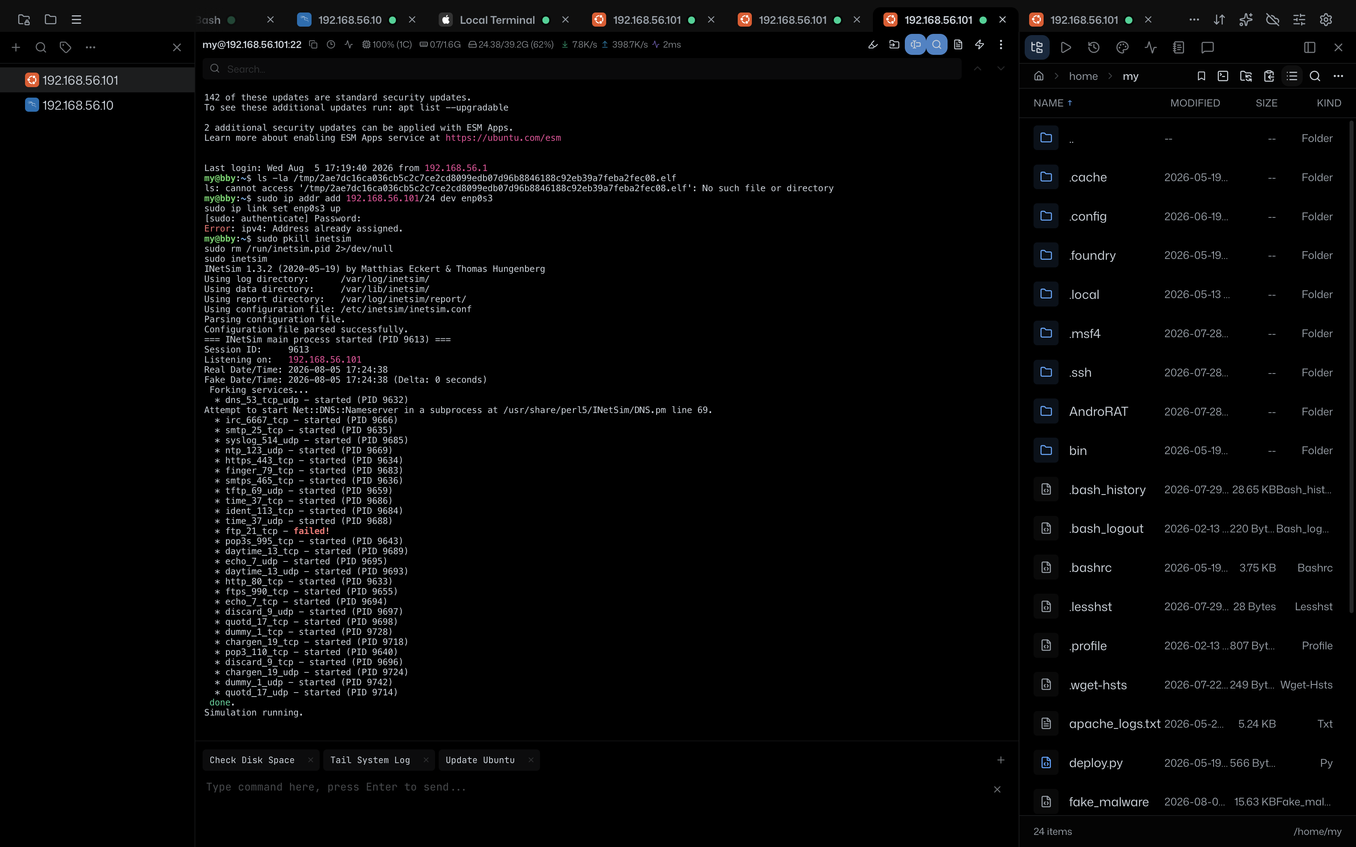Click the highlighter icon in terminal toolbar
This screenshot has width=1356, height=847.
click(x=873, y=44)
